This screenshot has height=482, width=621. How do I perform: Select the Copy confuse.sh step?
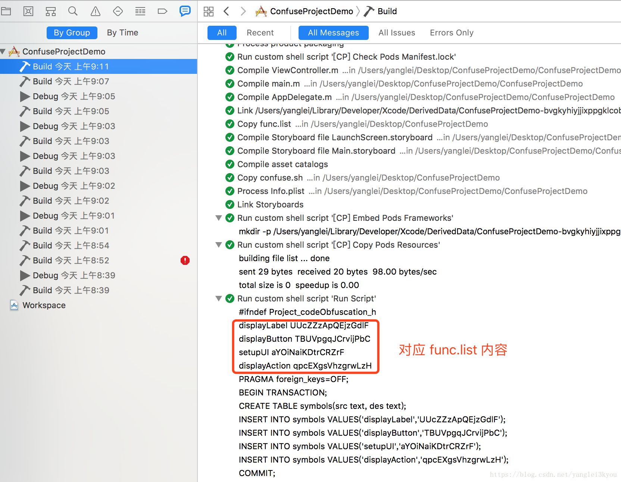[x=409, y=178]
